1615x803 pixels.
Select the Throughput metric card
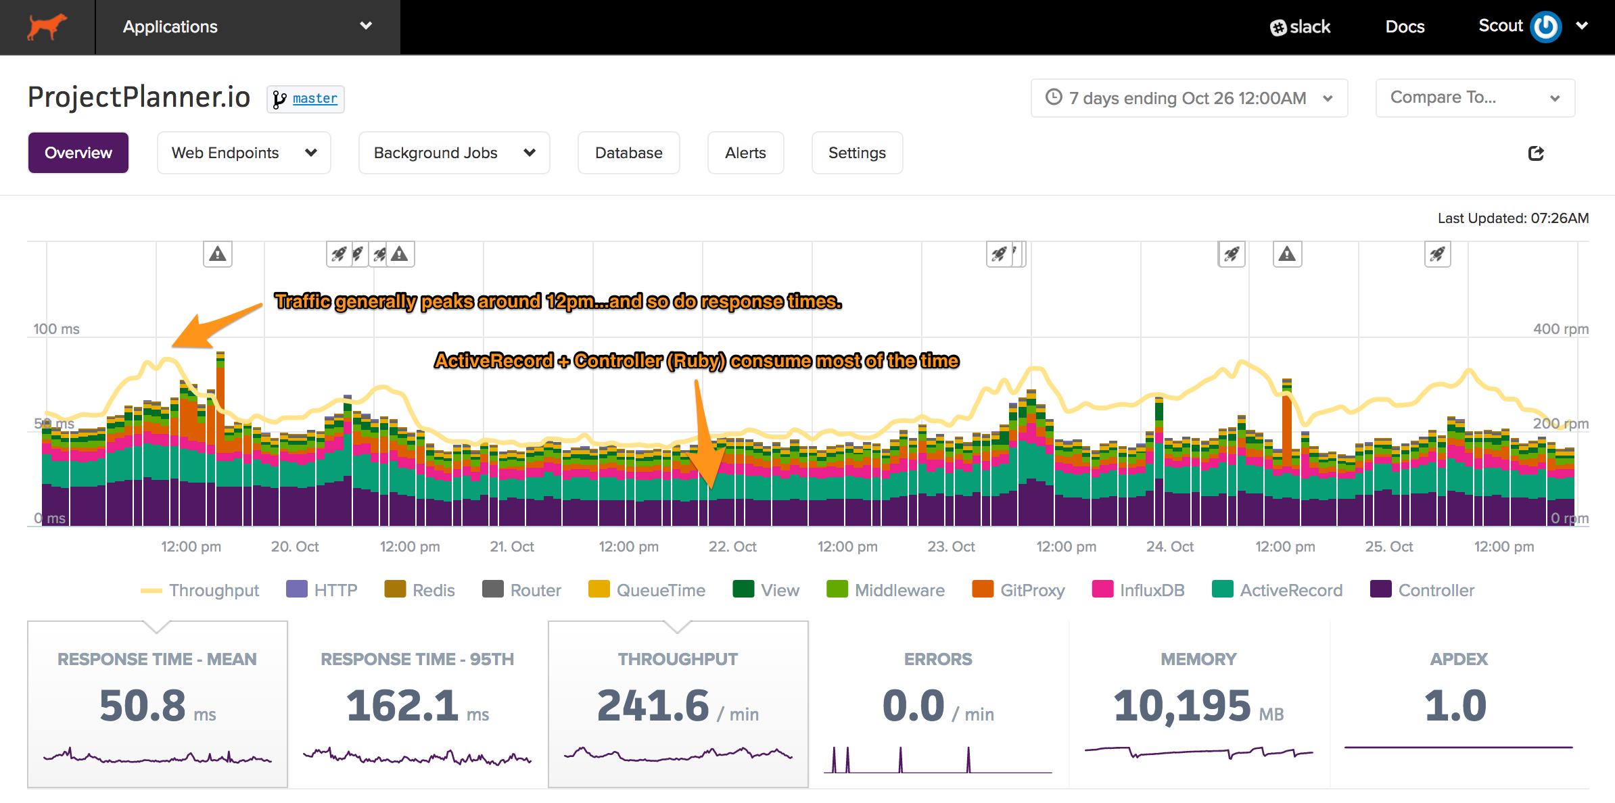coord(678,704)
